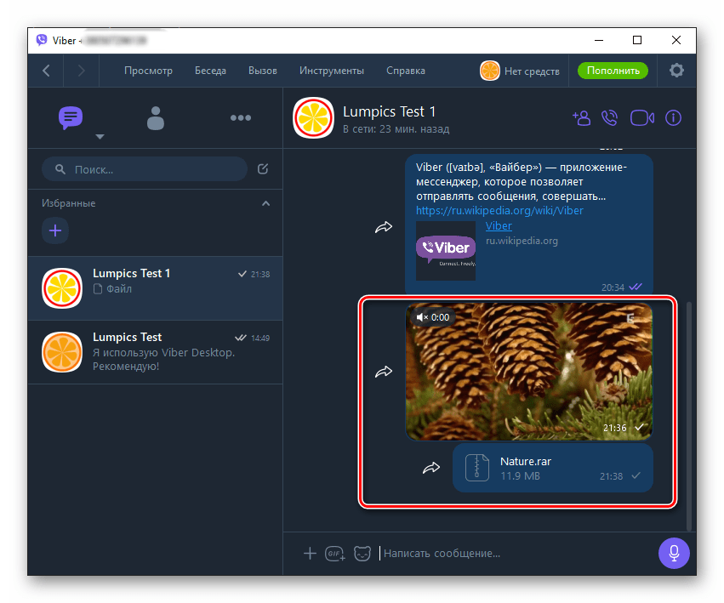Open the Lumpics Test chat

156,352
